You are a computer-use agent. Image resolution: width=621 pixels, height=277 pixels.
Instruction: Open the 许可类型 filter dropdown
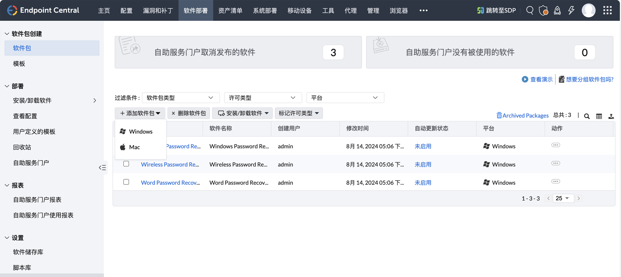[x=263, y=98]
